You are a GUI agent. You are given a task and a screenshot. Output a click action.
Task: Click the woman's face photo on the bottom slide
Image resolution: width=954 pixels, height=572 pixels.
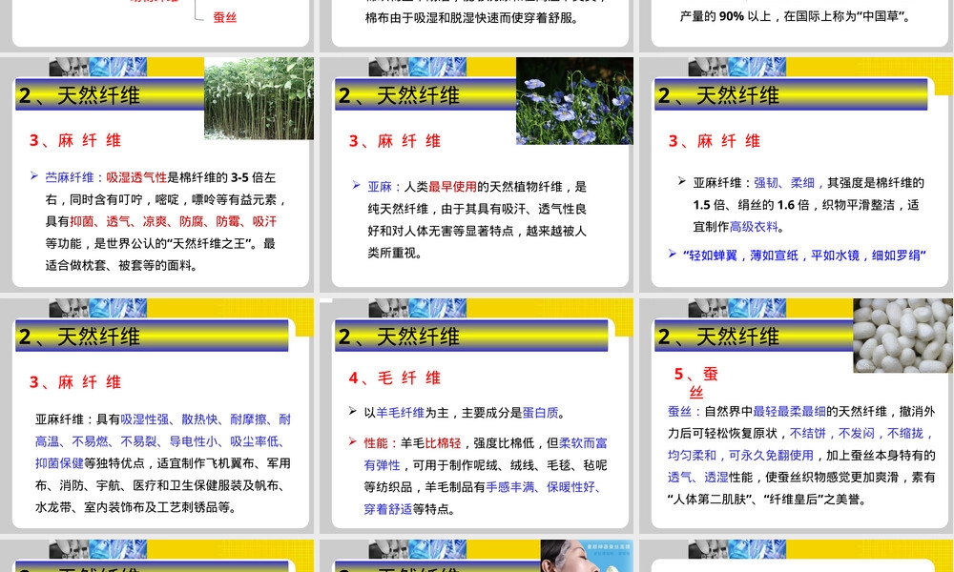coord(587,556)
